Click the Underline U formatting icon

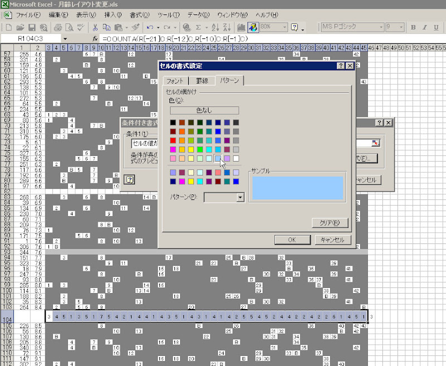[x=436, y=27]
